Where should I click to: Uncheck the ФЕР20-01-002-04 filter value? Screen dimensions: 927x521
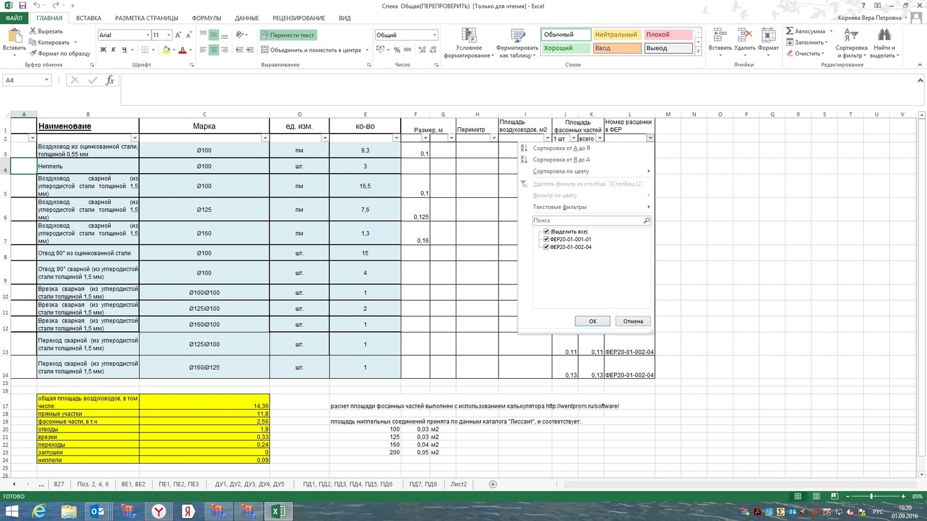(x=546, y=247)
